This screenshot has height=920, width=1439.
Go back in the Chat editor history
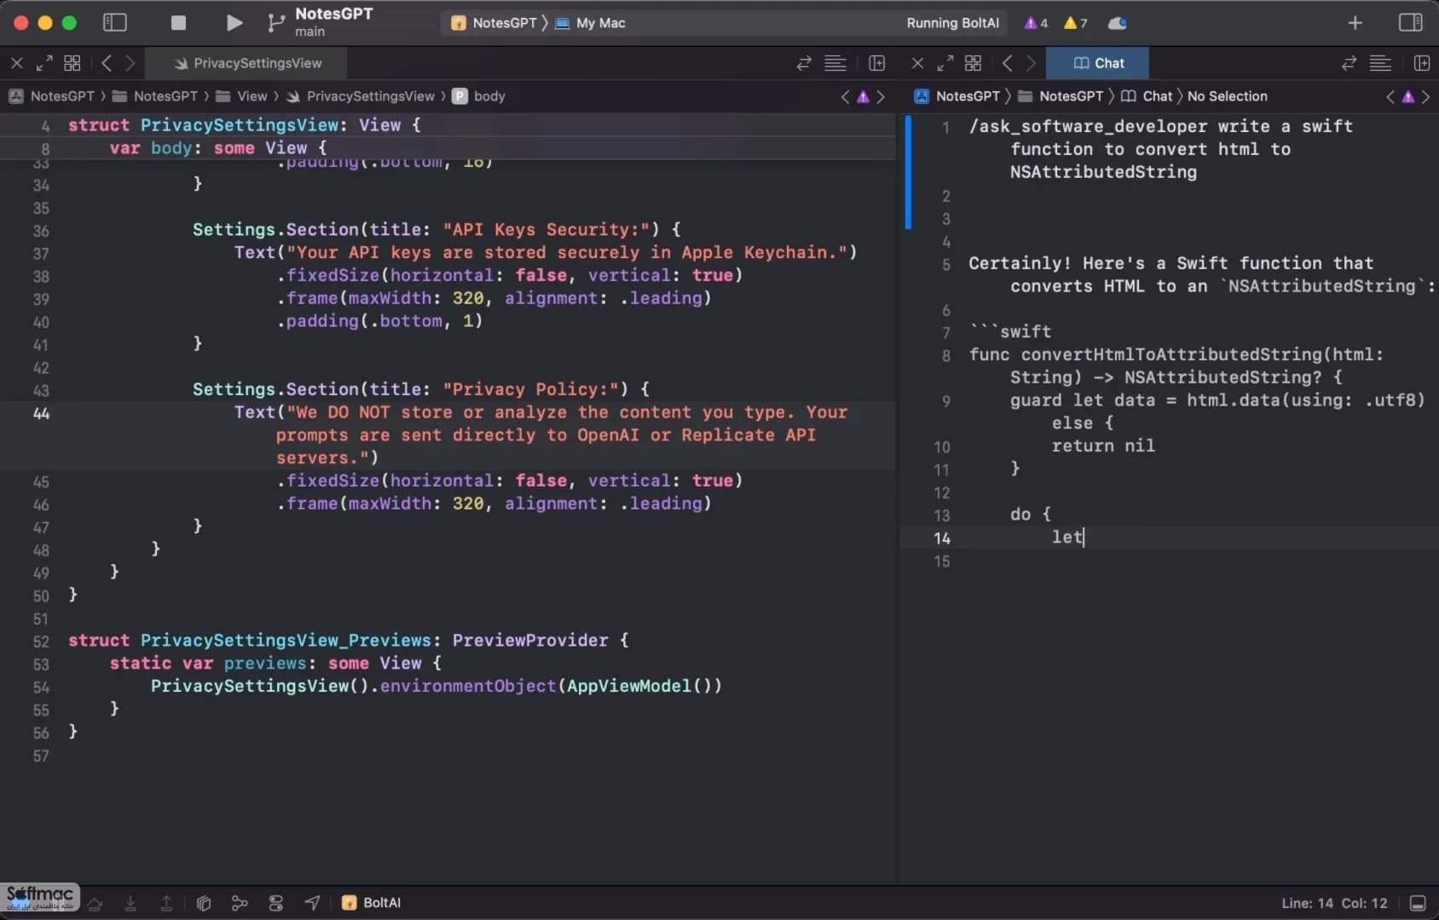tap(1008, 63)
